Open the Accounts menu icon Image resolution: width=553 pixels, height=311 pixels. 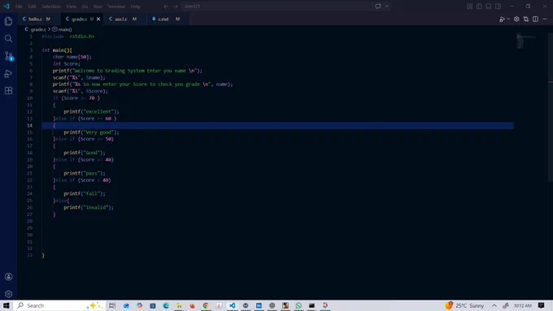(x=8, y=277)
